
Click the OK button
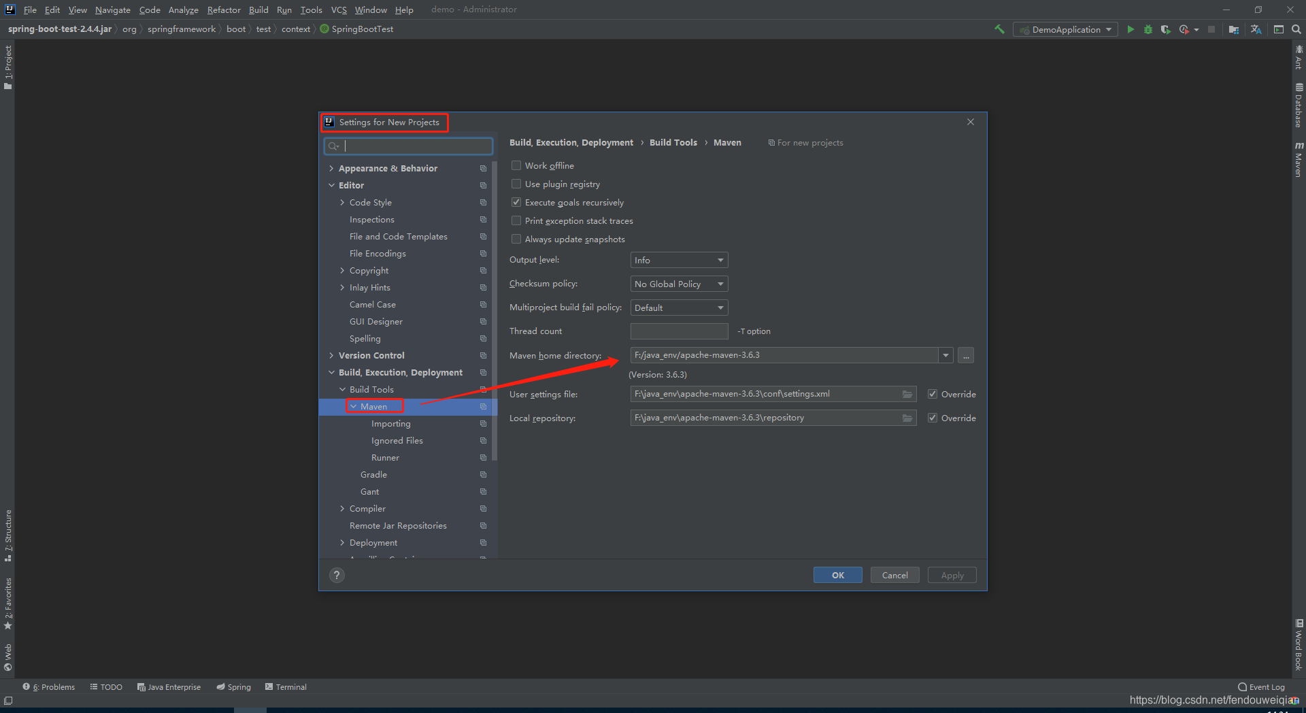838,575
